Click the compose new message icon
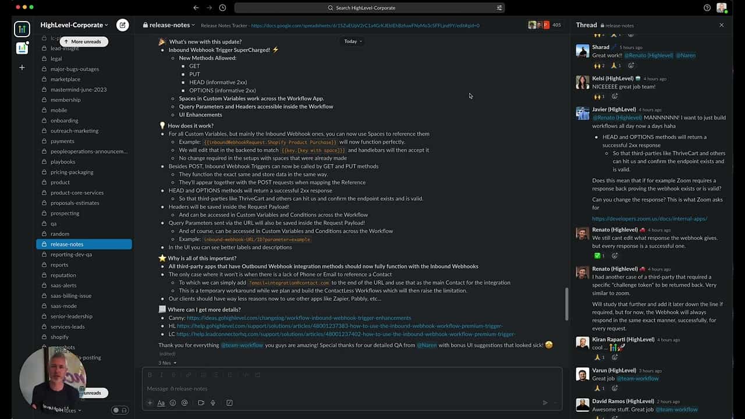Screen dimensions: 745x419 click(122, 25)
